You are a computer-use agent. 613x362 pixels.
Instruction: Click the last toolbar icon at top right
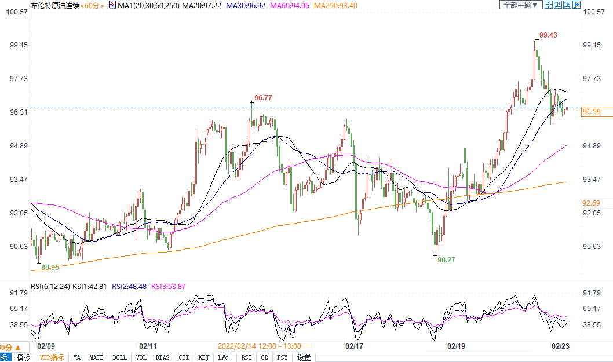(x=576, y=5)
